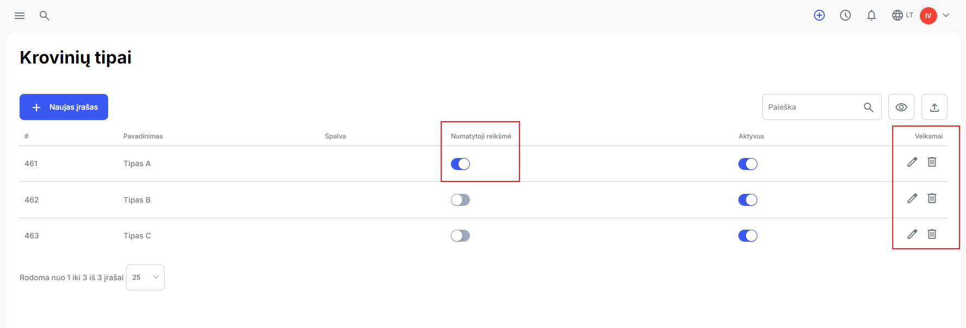Toggle Aktyvus switch for Tipas A

coord(748,164)
